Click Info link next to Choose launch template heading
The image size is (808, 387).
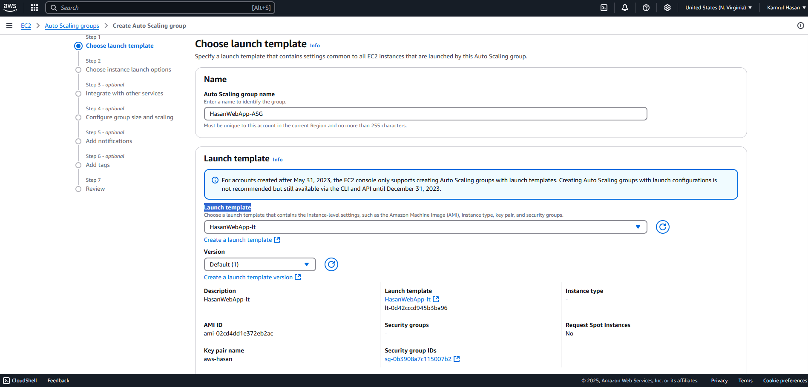coord(315,46)
